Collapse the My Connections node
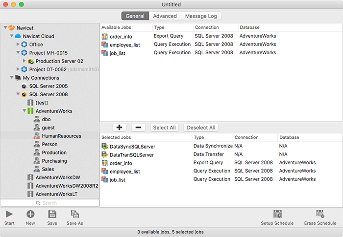Screen dimensions: 343x237 (x=12, y=77)
